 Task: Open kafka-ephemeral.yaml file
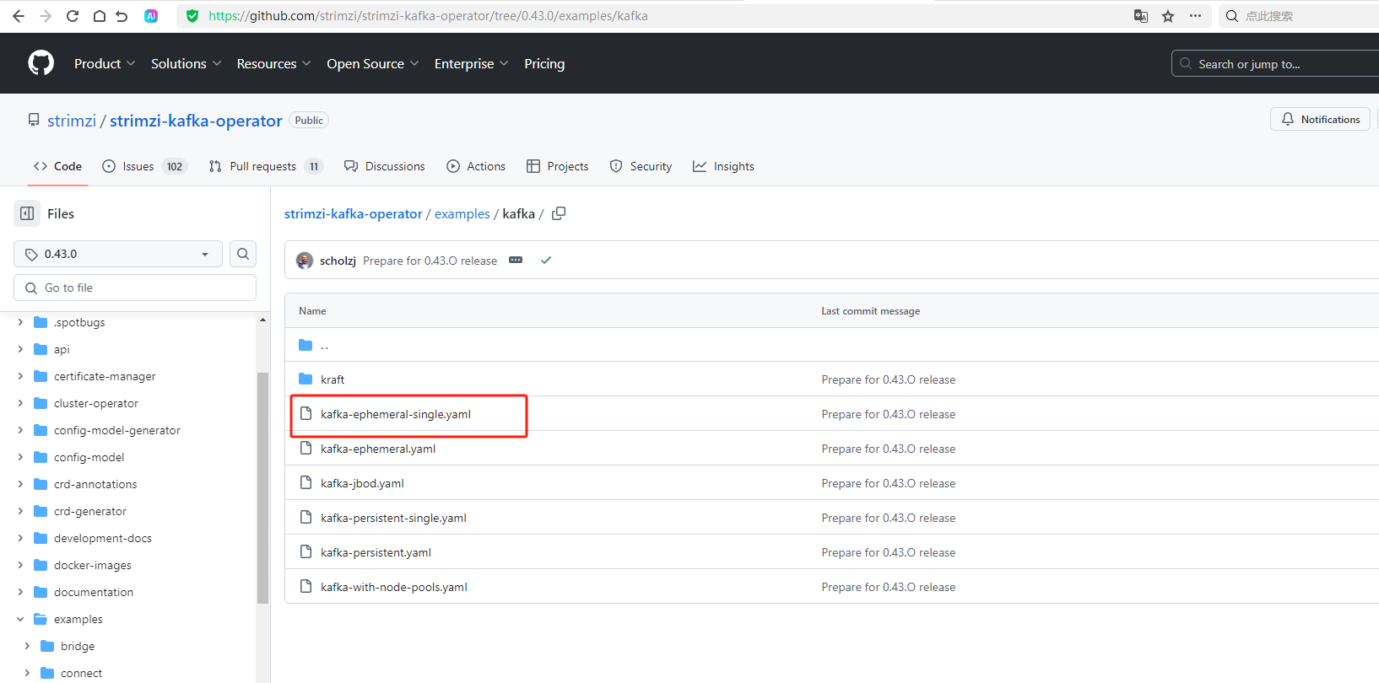(378, 449)
